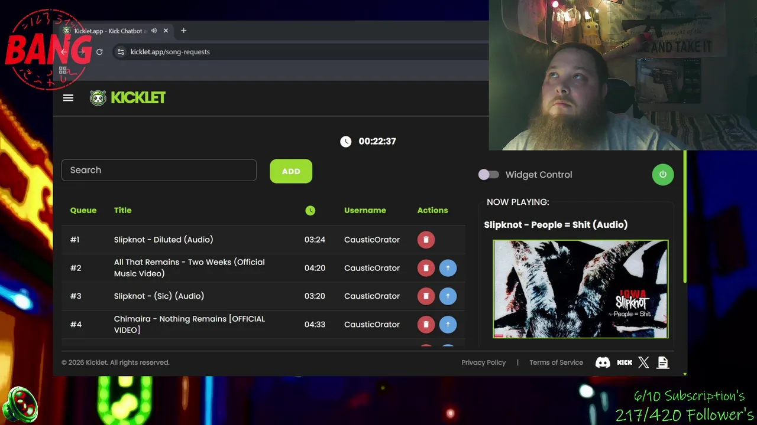The height and width of the screenshot is (425, 757).
Task: Open the Kick icon in the footer
Action: [625, 362]
